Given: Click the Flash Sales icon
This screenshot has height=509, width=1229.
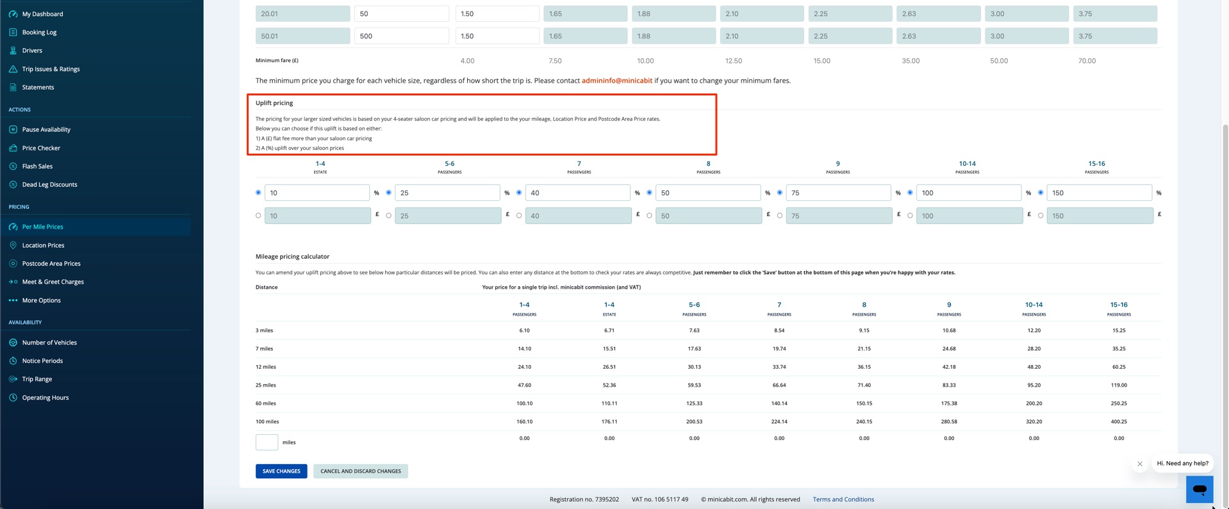Looking at the screenshot, I should click(x=13, y=166).
